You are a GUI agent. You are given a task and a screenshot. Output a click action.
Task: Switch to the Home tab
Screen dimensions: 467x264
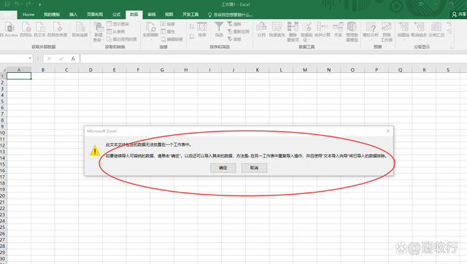[28, 15]
